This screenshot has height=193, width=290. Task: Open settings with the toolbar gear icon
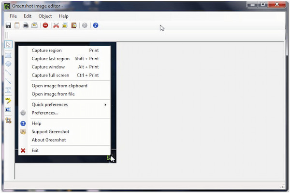click(85, 25)
